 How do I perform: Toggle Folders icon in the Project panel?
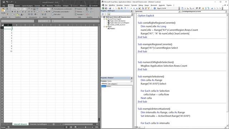[x=109, y=14]
